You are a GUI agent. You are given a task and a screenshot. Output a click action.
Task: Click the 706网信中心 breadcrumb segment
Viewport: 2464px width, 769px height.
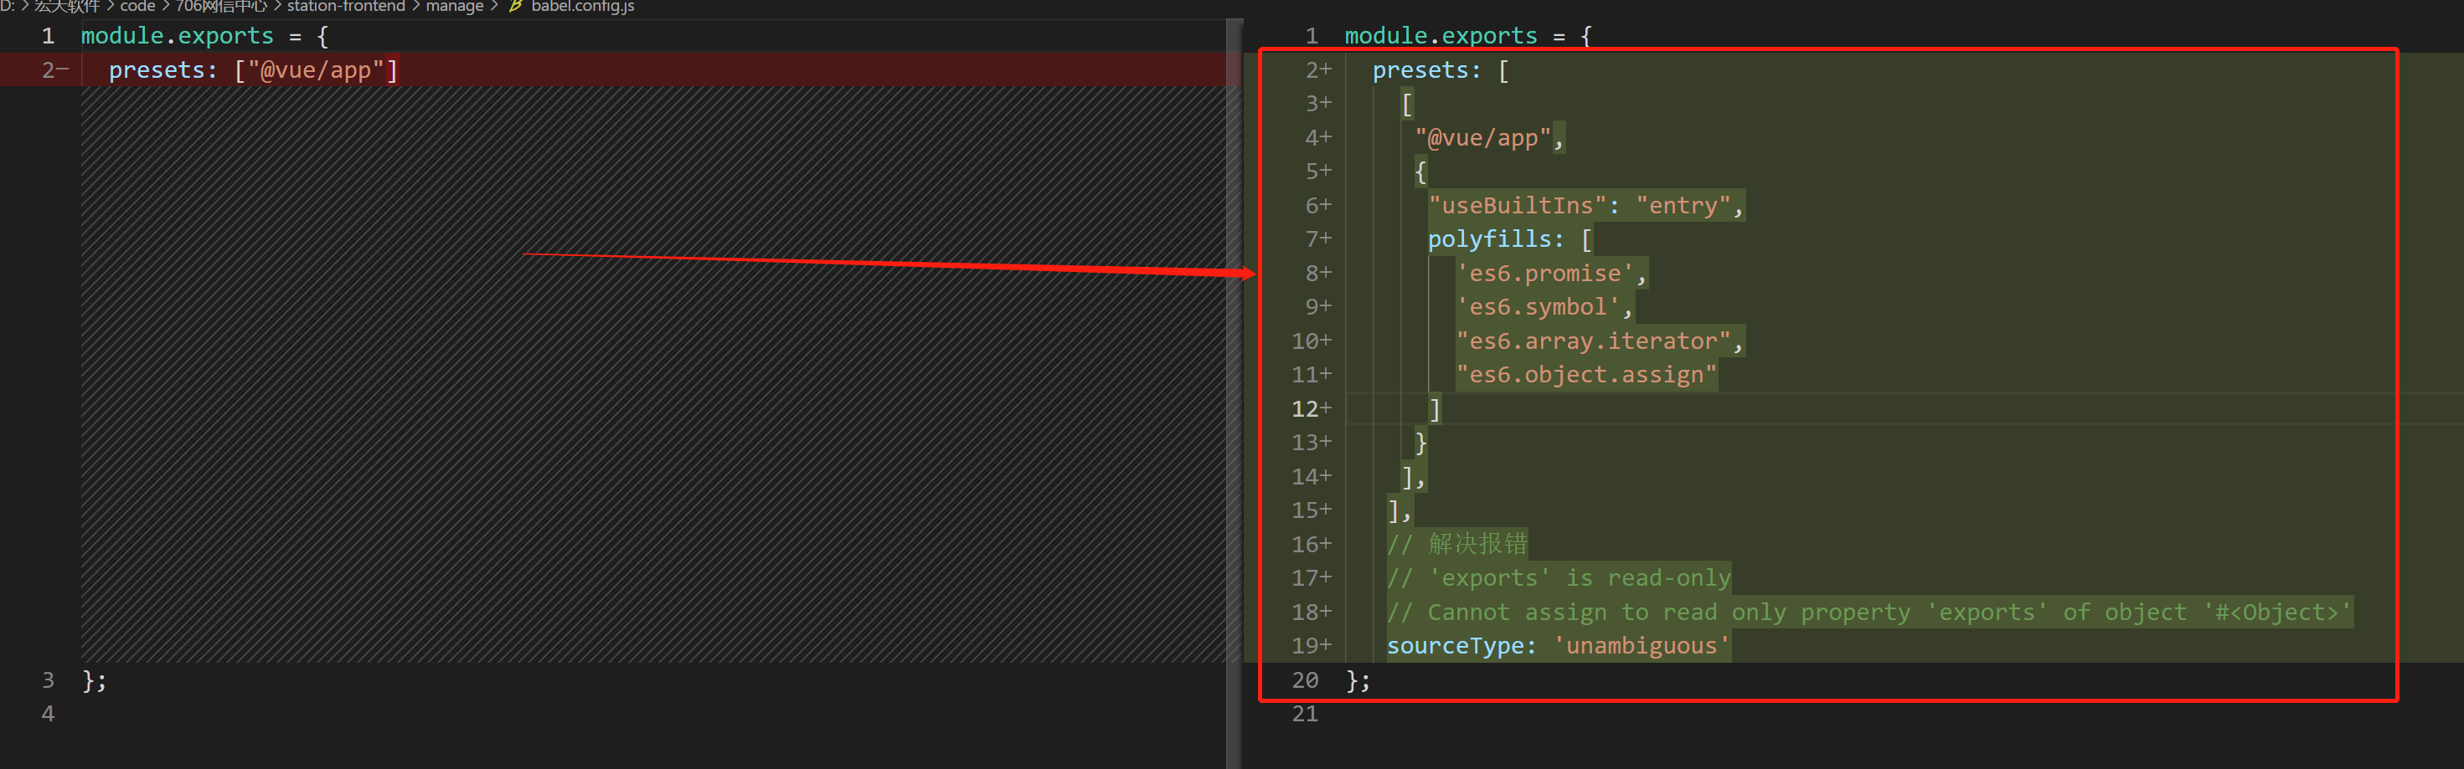coord(221,7)
